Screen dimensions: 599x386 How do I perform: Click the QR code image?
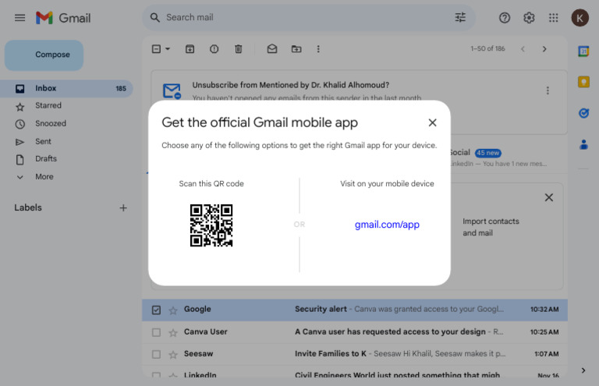pyautogui.click(x=211, y=225)
